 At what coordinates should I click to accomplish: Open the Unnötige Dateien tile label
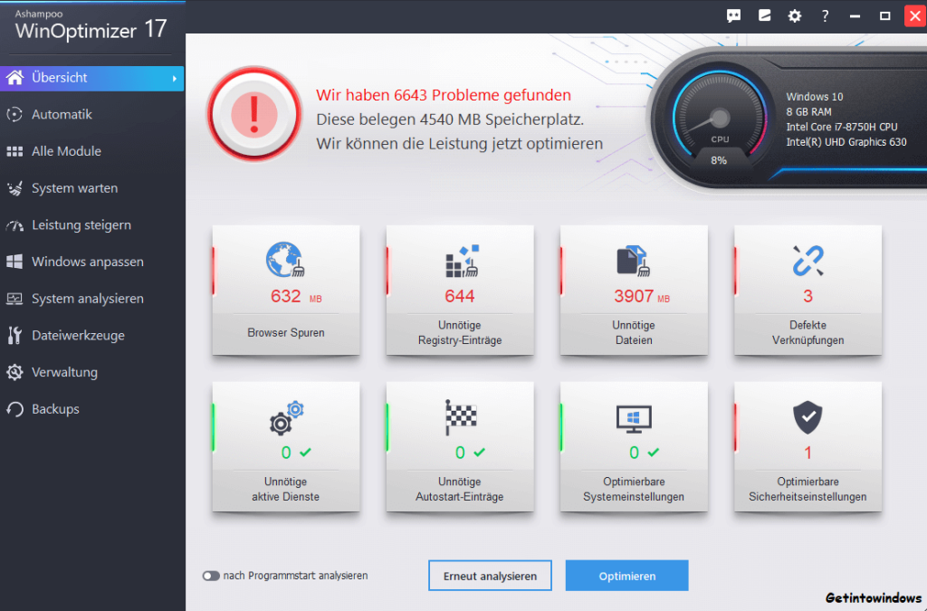634,333
